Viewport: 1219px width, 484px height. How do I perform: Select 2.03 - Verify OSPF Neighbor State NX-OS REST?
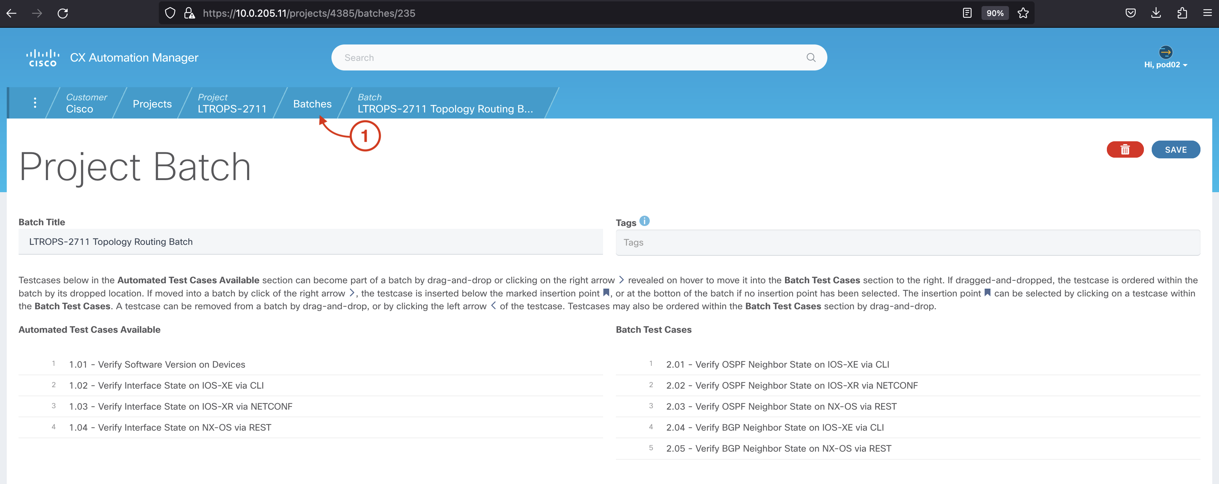coord(907,406)
